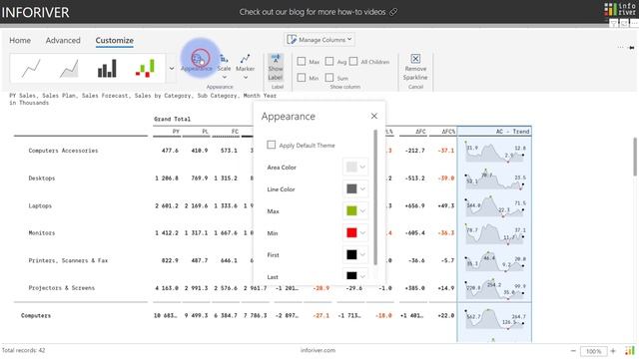Enable the Sum show column checkbox
The width and height of the screenshot is (639, 359).
point(329,78)
